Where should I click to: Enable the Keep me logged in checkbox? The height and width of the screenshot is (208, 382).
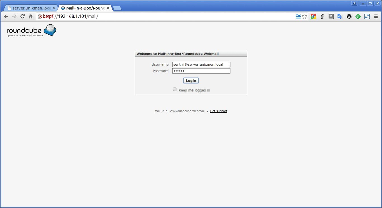tap(175, 89)
